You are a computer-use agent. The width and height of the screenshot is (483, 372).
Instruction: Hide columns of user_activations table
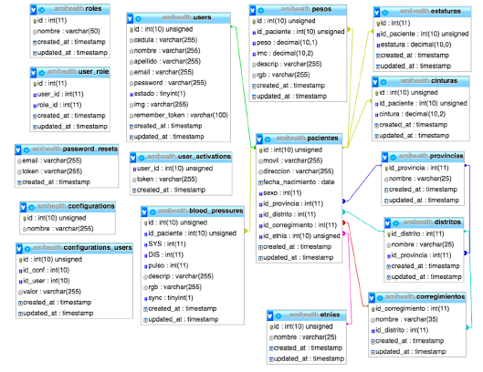pos(132,158)
